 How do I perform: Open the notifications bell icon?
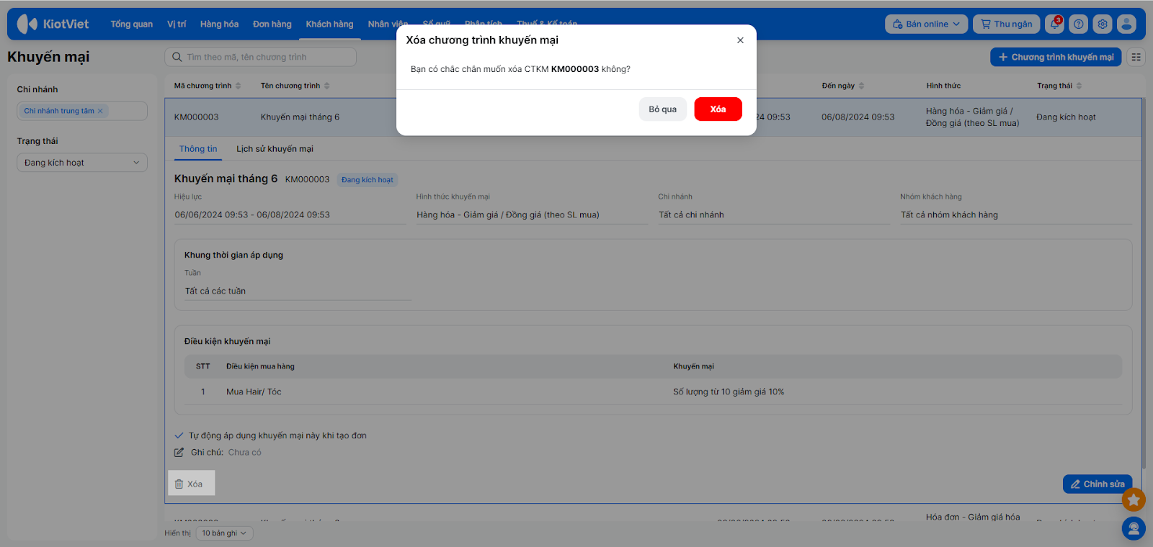coord(1054,24)
